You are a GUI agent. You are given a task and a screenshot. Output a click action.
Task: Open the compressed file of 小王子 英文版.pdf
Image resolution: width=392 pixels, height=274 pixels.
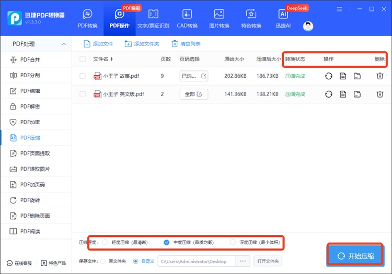343,94
